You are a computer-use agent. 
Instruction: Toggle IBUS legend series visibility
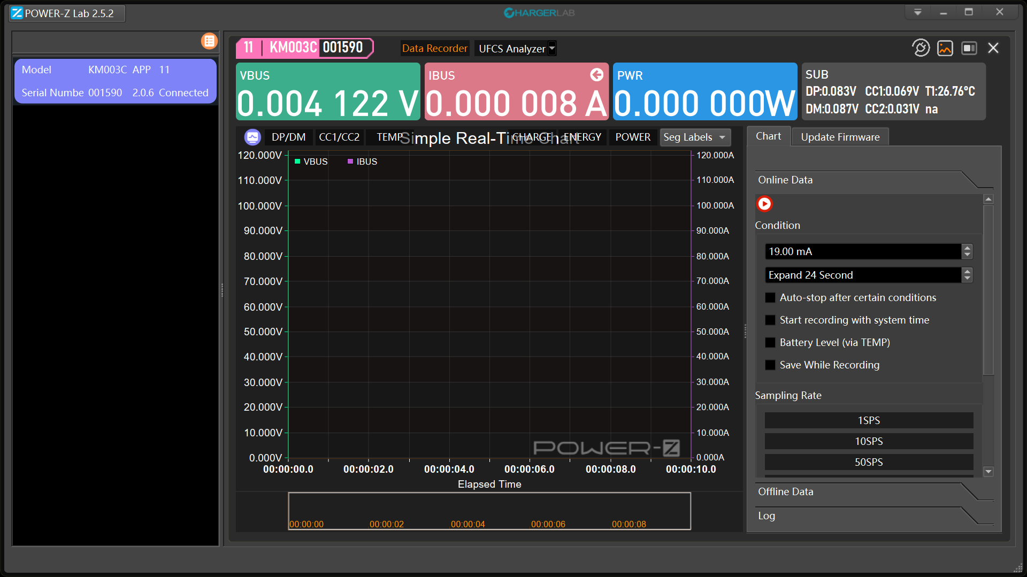[362, 161]
